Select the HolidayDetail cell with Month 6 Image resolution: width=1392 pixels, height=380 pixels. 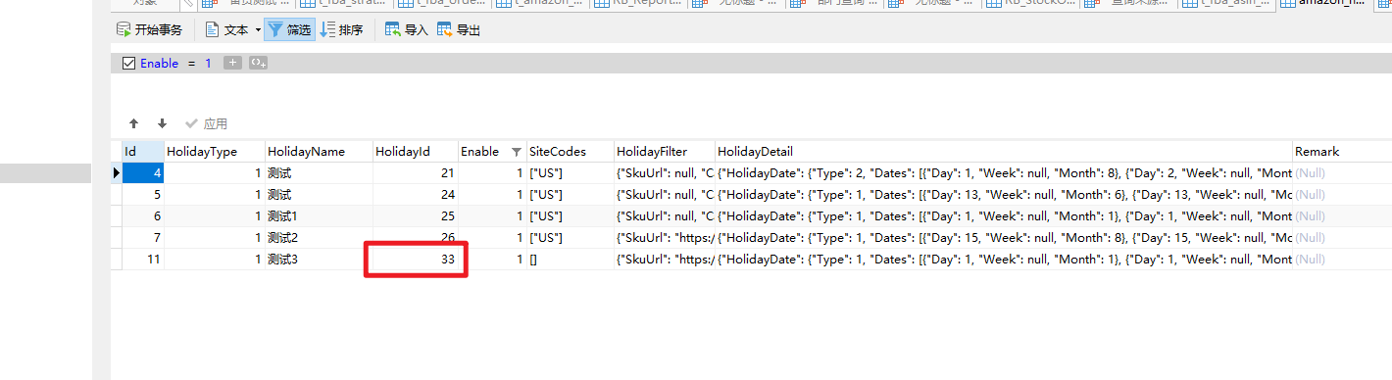pyautogui.click(x=1003, y=194)
